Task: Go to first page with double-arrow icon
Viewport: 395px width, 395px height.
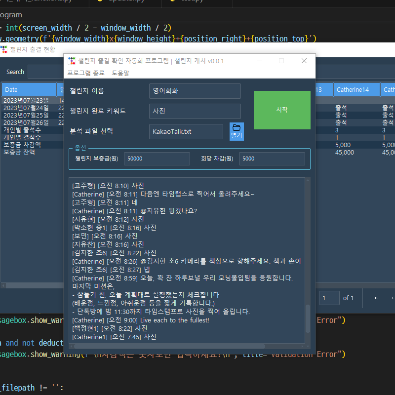Action: [376, 298]
